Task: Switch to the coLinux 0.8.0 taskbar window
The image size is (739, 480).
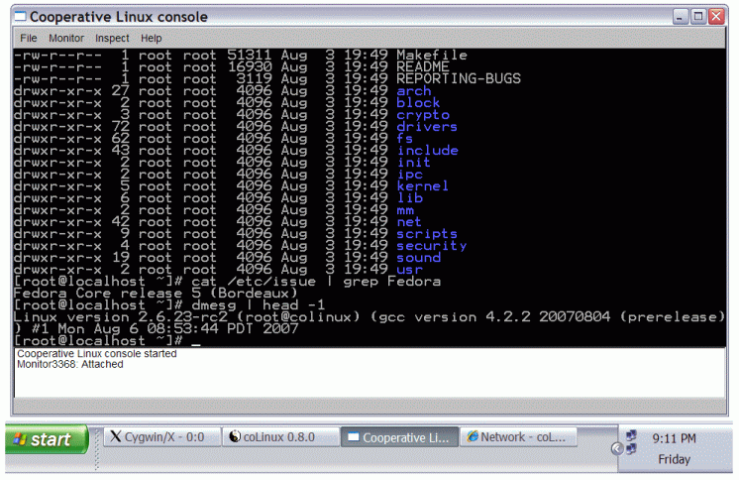Action: 281,436
